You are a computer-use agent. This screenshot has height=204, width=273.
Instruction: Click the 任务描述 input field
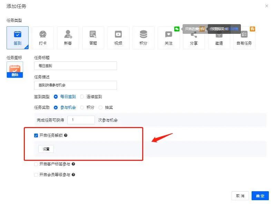76,85
